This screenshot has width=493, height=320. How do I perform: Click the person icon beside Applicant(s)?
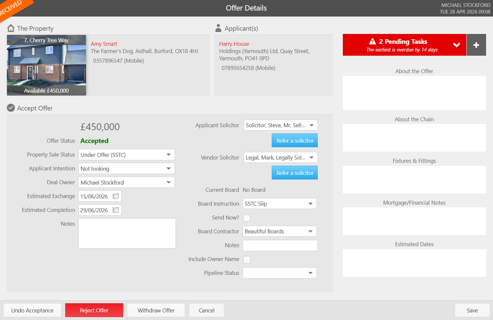(218, 28)
